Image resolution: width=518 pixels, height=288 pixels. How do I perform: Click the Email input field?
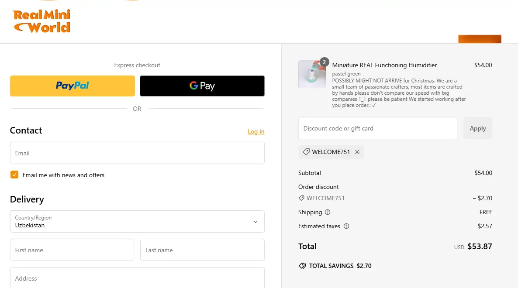click(137, 153)
